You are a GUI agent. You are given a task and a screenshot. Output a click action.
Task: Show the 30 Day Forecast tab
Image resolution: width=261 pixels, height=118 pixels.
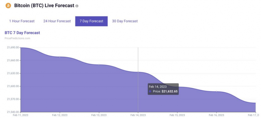tap(125, 21)
